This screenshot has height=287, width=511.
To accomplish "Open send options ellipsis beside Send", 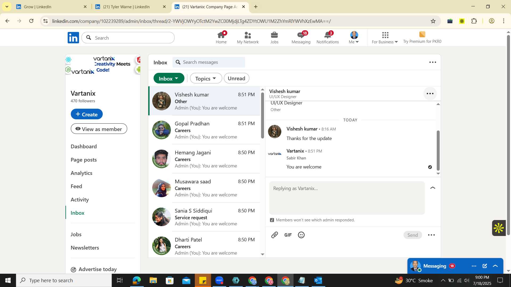I will [x=431, y=235].
